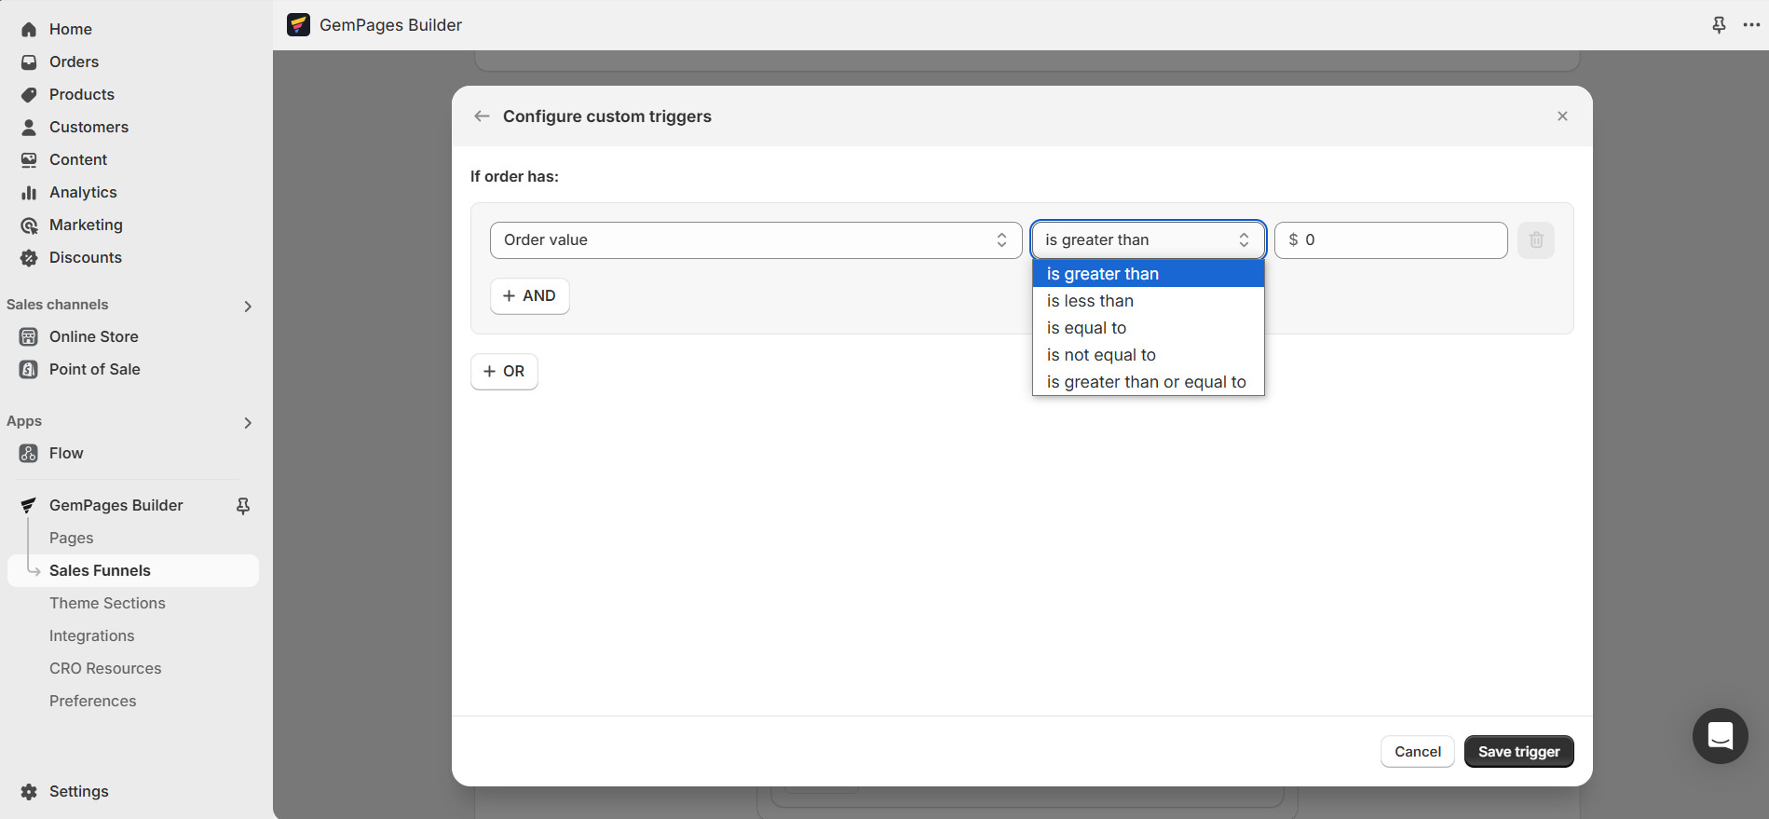Click the pin icon beside GemPages Builder in sidebar
This screenshot has width=1769, height=819.
243,506
